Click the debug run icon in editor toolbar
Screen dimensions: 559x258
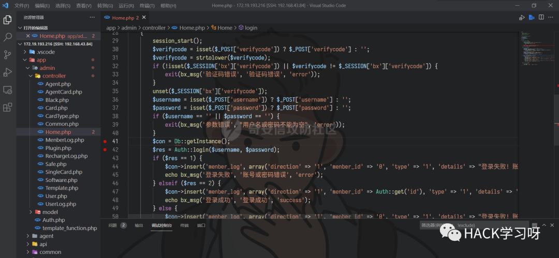click(522, 18)
